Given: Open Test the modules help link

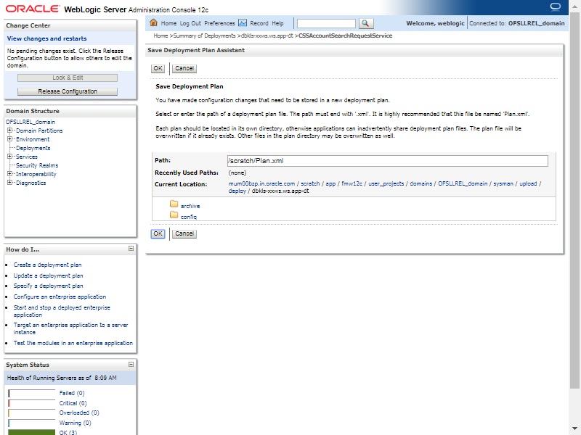Looking at the screenshot, I should 73,343.
